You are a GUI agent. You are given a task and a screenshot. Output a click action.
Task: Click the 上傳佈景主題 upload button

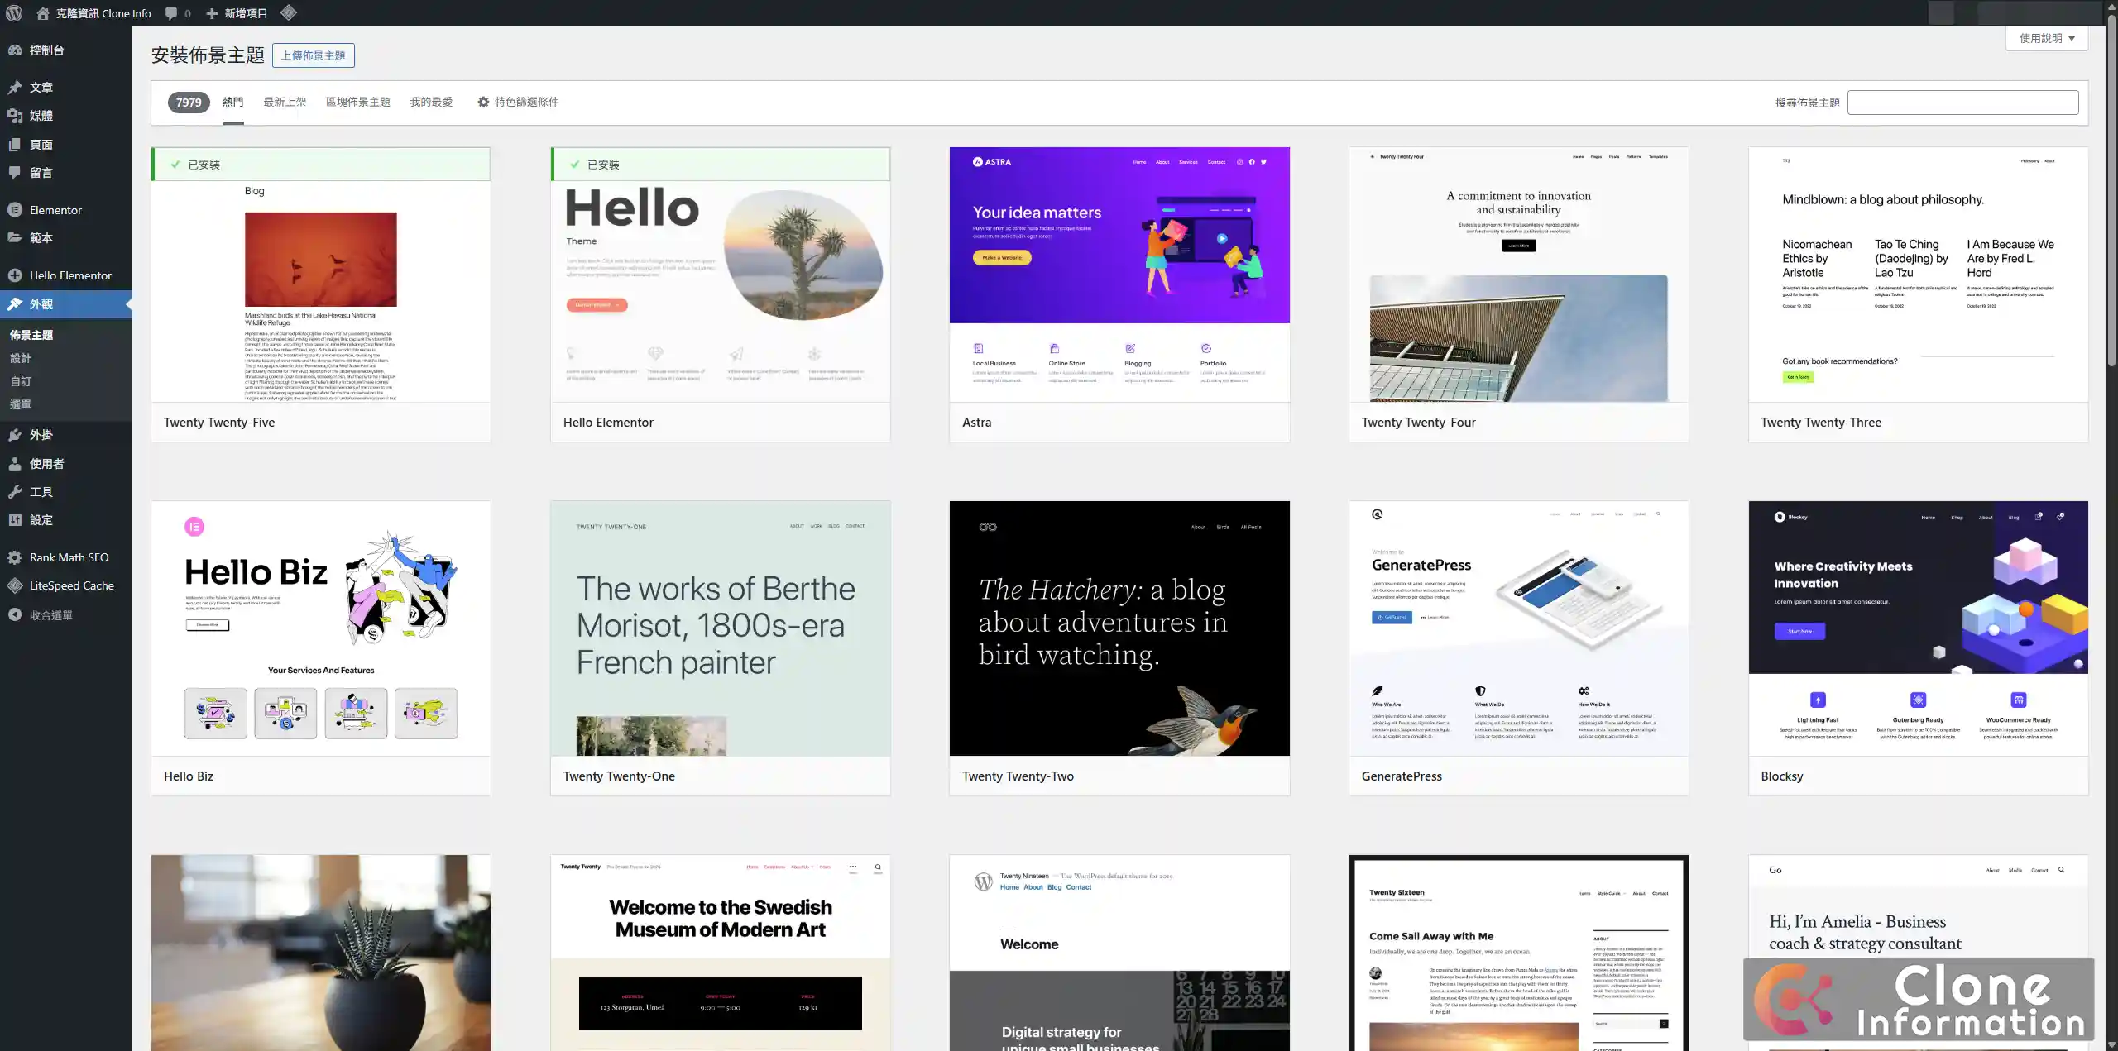[313, 55]
